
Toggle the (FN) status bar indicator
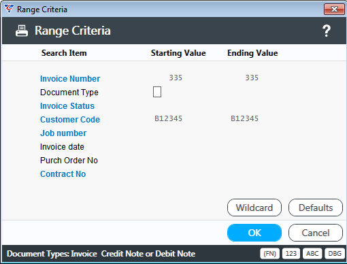(x=269, y=253)
